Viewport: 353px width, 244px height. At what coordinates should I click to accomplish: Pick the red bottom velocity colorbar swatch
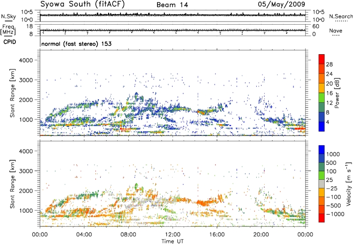point(322,218)
